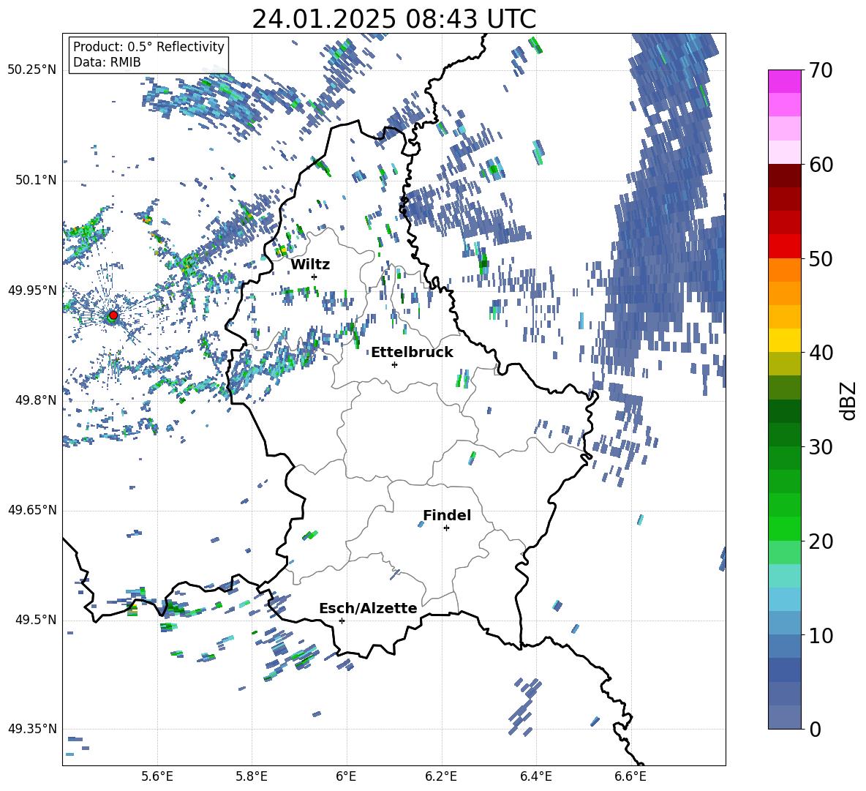Pick the slate blue swatch above 0 dBZ
This screenshot has height=791, width=866.
[x=784, y=717]
